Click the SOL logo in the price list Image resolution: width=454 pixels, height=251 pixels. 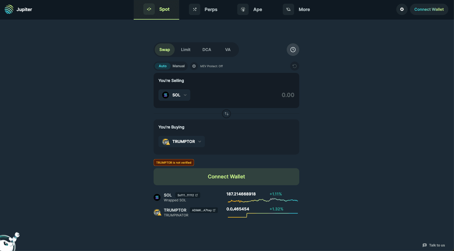click(x=157, y=197)
